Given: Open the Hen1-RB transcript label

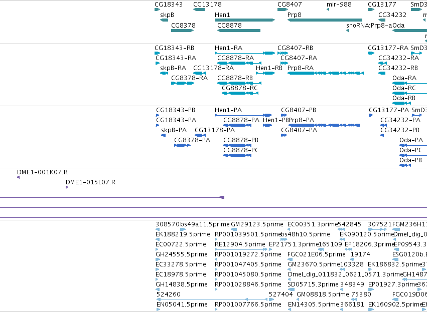Looking at the screenshot, I should point(269,68).
